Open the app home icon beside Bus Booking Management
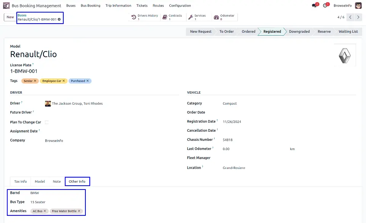 (6, 5)
